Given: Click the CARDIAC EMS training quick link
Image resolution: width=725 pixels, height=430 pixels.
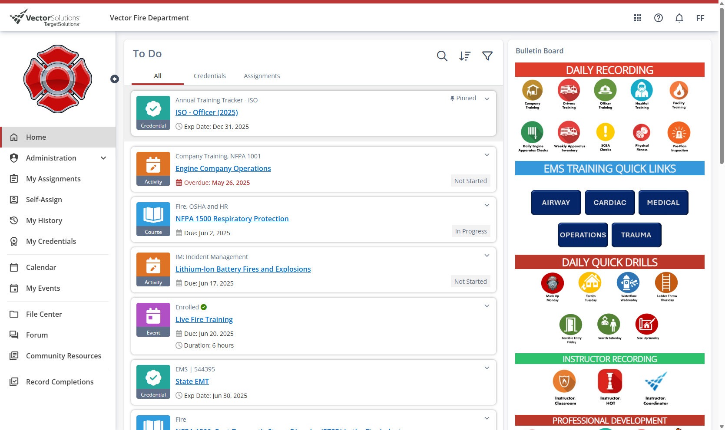Looking at the screenshot, I should tap(610, 203).
